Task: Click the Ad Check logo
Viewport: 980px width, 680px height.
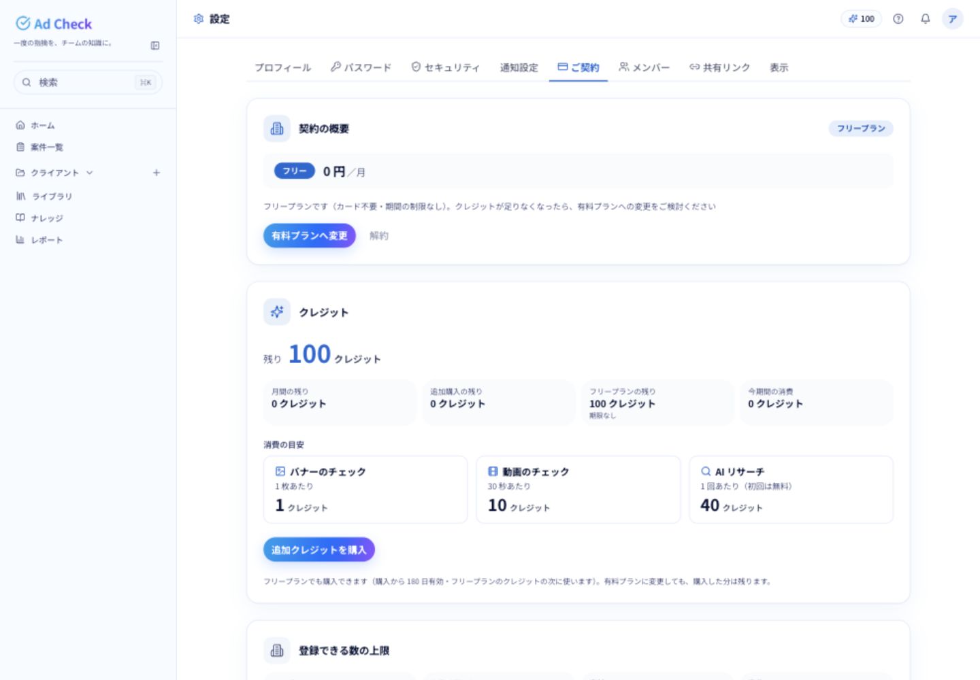Action: (x=54, y=24)
